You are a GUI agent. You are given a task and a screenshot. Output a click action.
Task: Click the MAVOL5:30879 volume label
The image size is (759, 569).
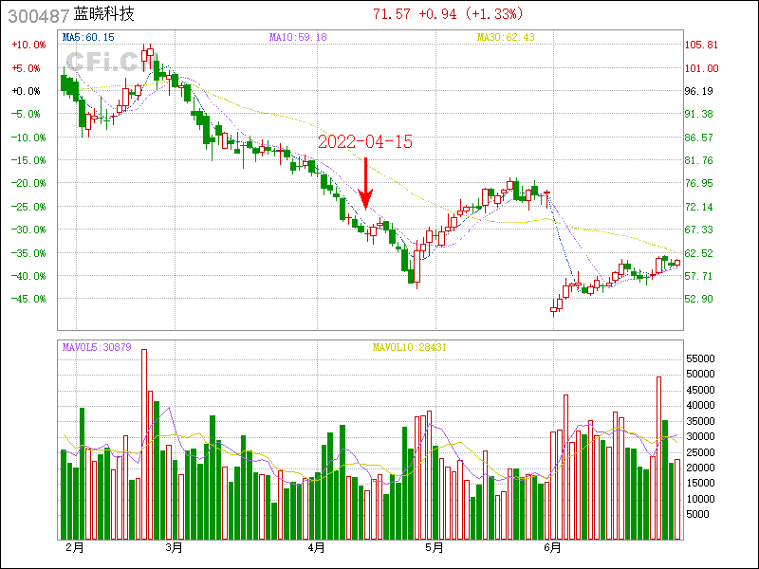pos(97,347)
